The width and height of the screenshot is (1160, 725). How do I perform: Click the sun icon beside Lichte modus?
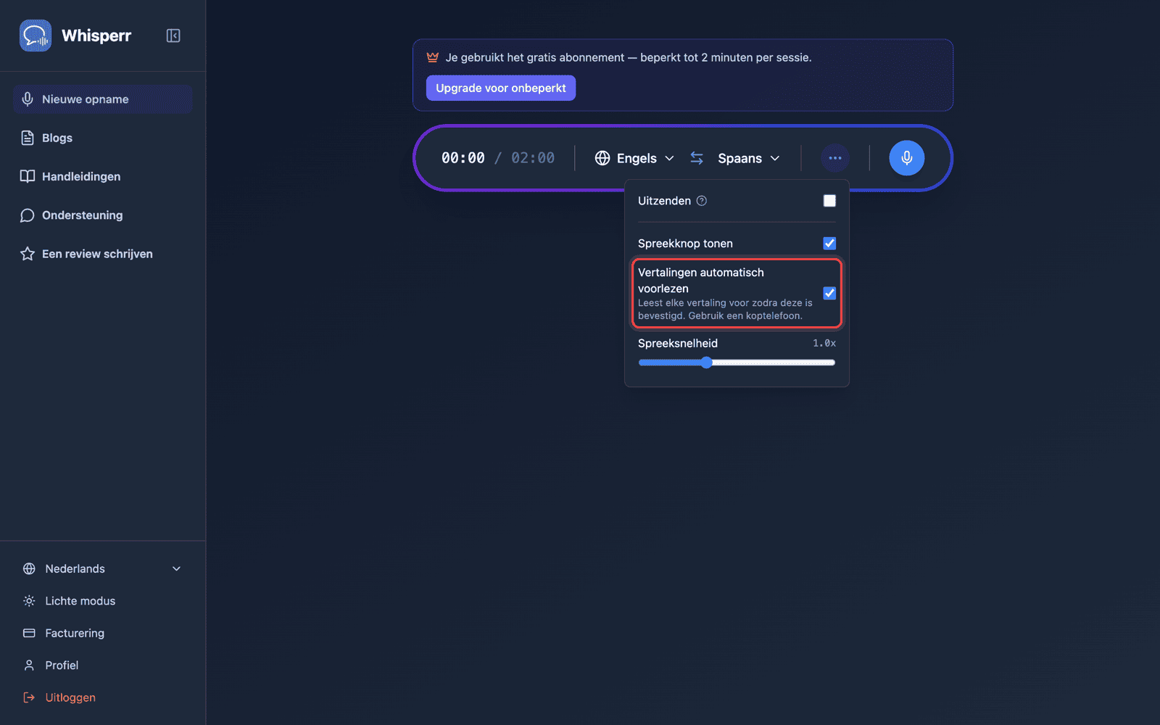click(x=29, y=601)
